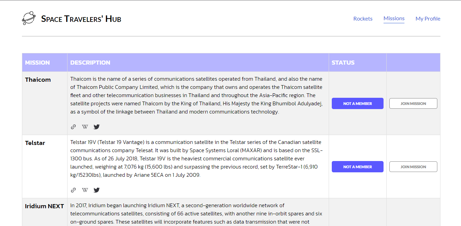This screenshot has height=226, width=461.
Task: Click Telstar Not A Member badge
Action: (357, 167)
